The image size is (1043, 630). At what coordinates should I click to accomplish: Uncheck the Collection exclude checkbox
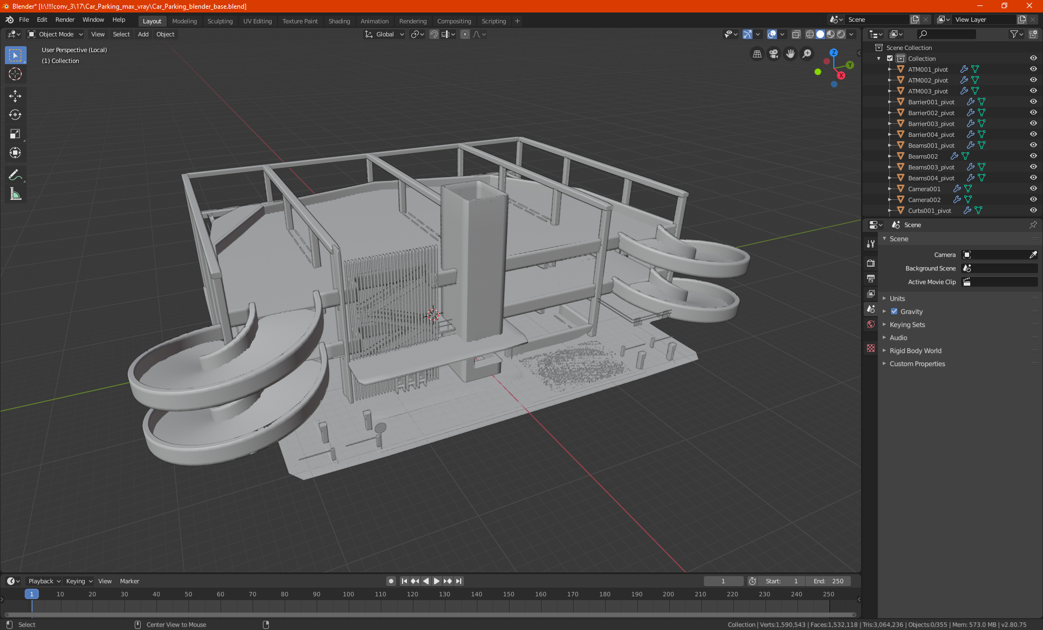890,59
